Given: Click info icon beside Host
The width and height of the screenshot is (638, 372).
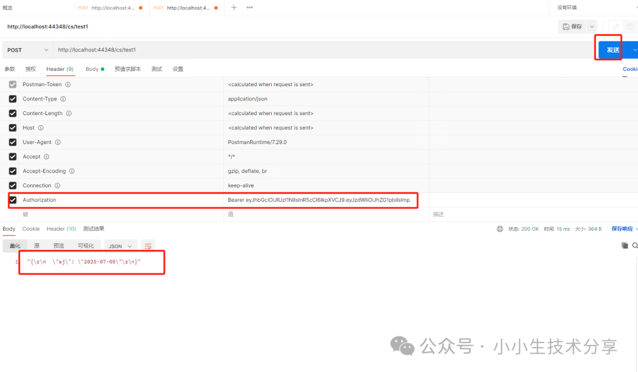Looking at the screenshot, I should pos(41,128).
